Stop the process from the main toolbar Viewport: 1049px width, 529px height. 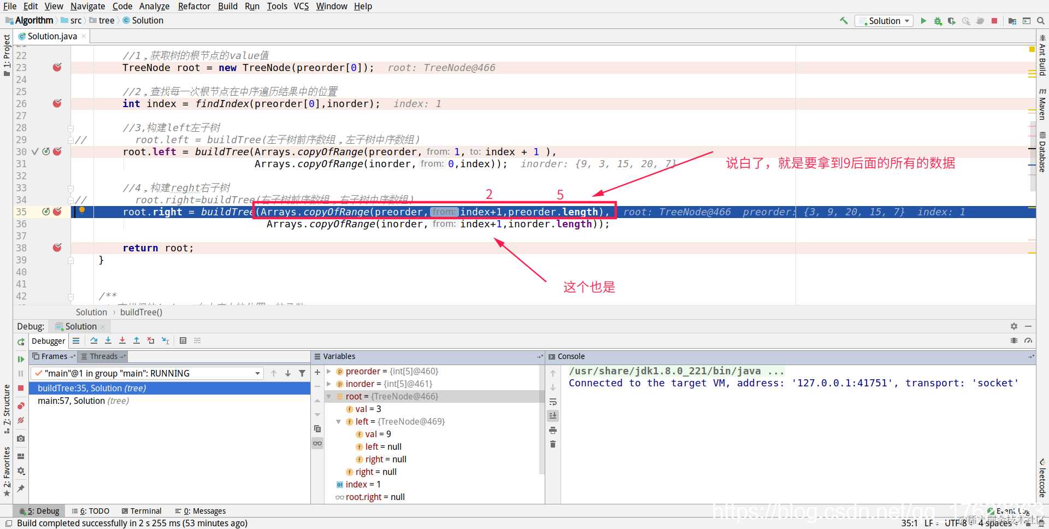pyautogui.click(x=994, y=21)
